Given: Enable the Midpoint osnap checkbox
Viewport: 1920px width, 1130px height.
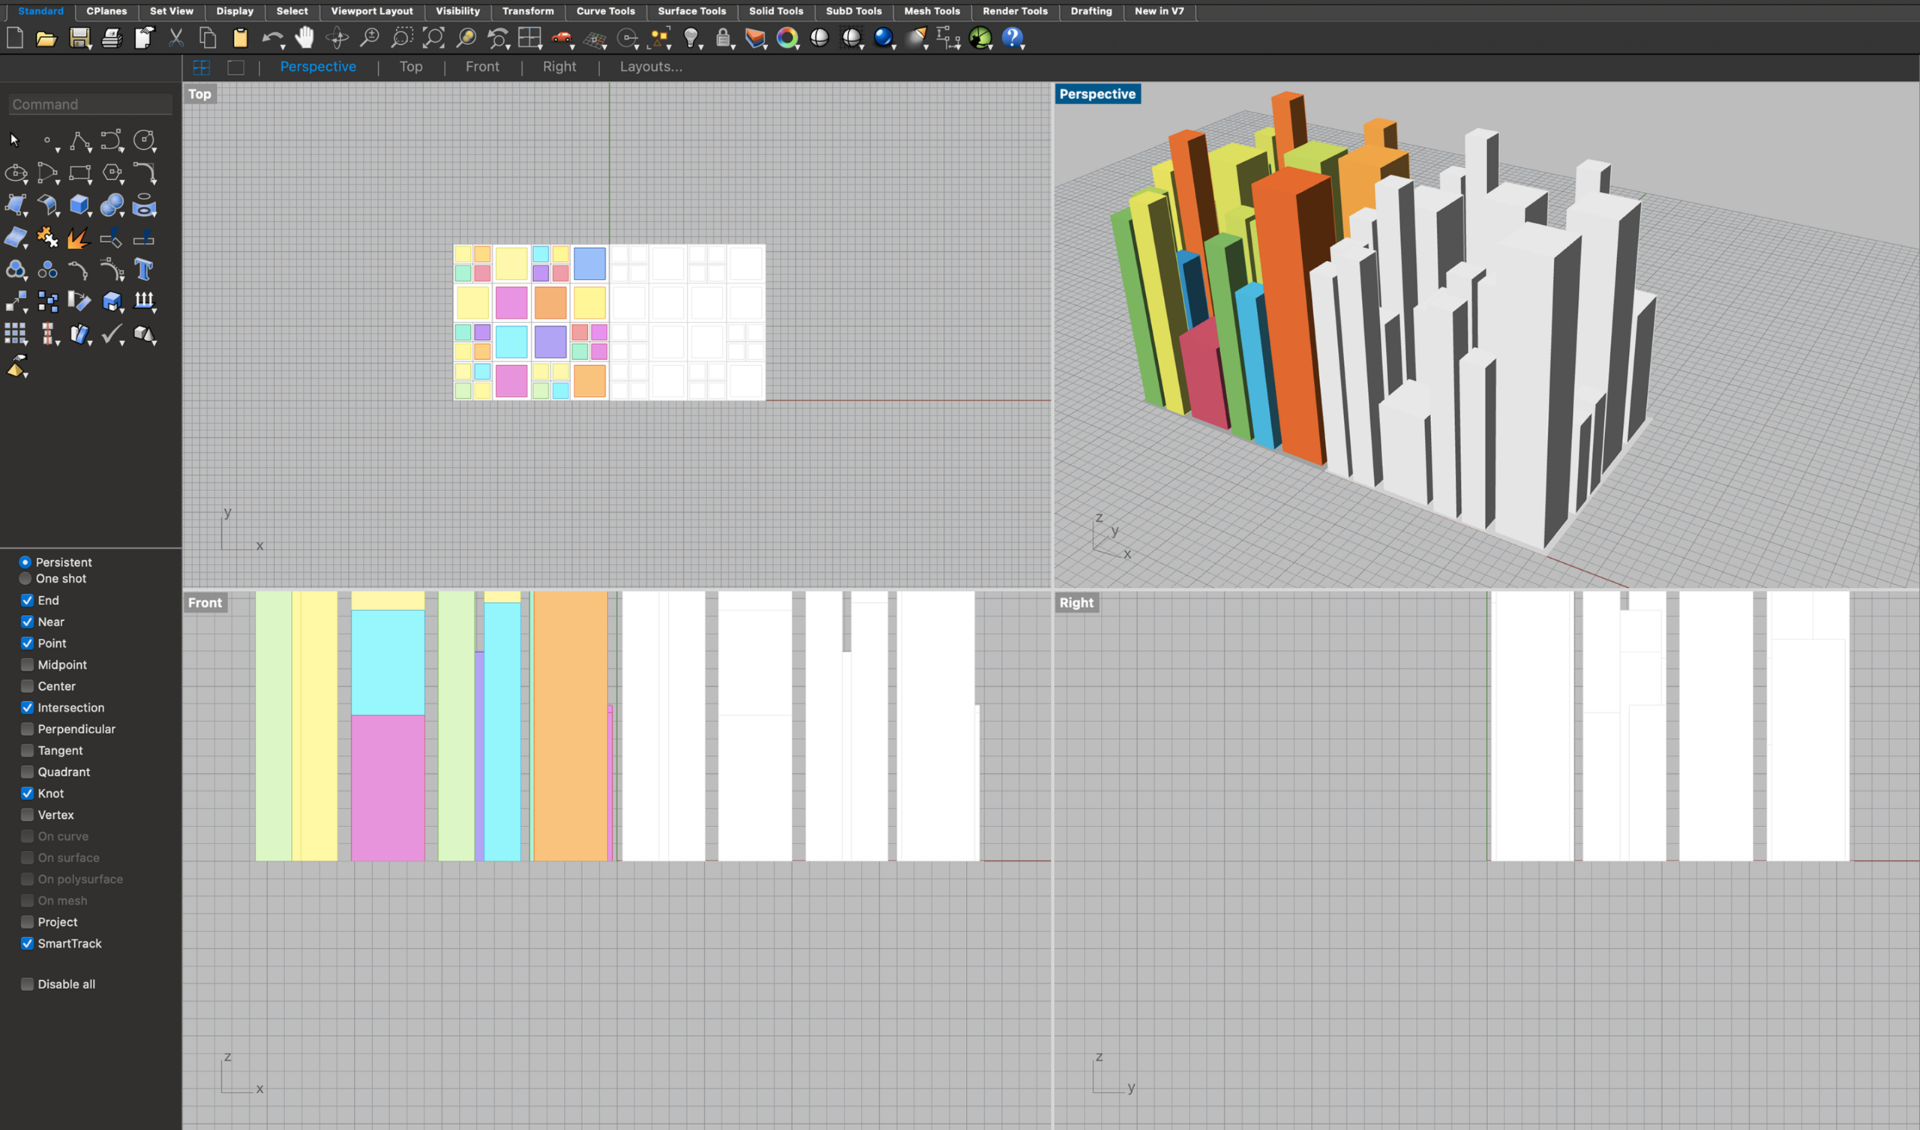Looking at the screenshot, I should 28,664.
